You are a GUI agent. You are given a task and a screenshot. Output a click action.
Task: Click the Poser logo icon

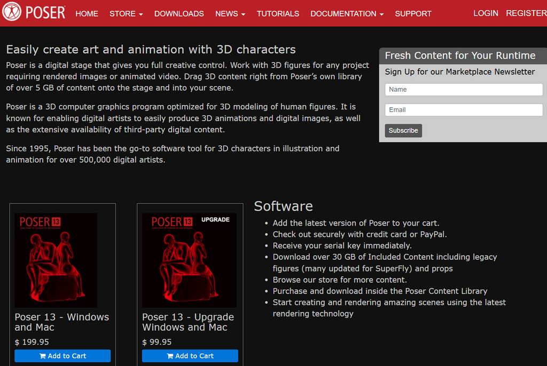(12, 12)
